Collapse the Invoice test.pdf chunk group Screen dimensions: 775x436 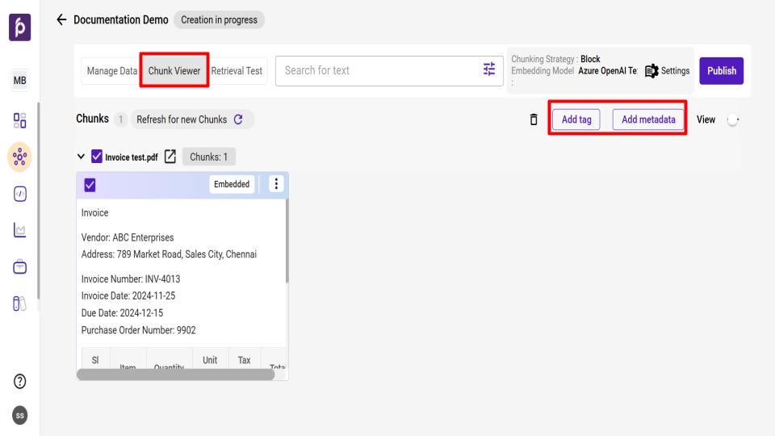tap(81, 157)
